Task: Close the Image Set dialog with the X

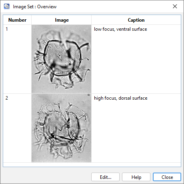Action: coord(175,6)
